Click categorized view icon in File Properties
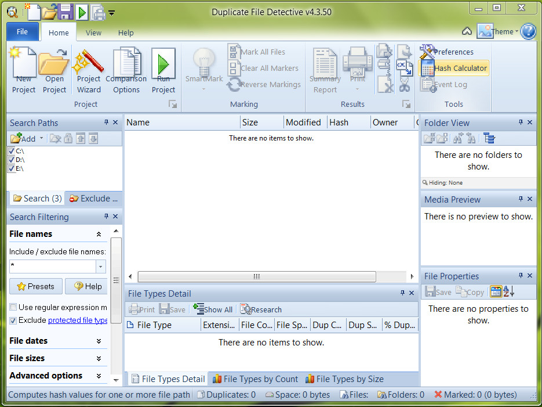 496,292
